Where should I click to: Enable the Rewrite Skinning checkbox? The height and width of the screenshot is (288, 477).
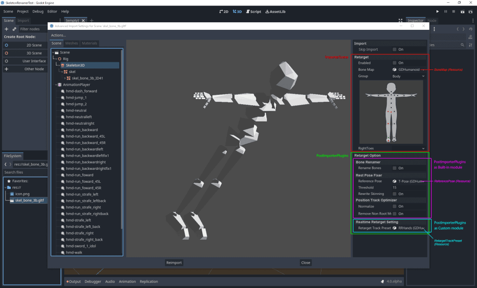coord(395,194)
